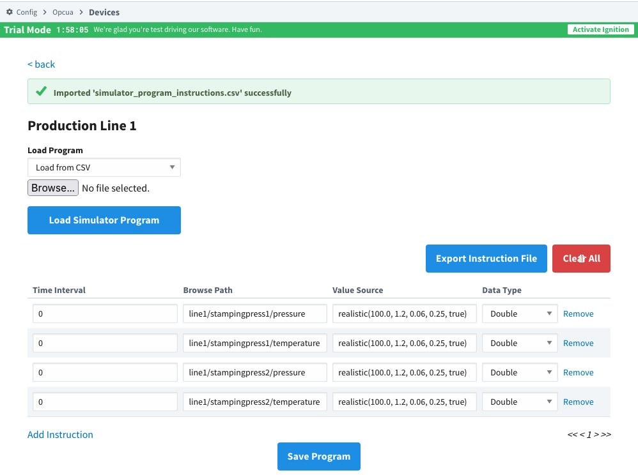Edit Value Source of stampingpress2/temperature row
This screenshot has height=475, width=638.
coord(405,402)
